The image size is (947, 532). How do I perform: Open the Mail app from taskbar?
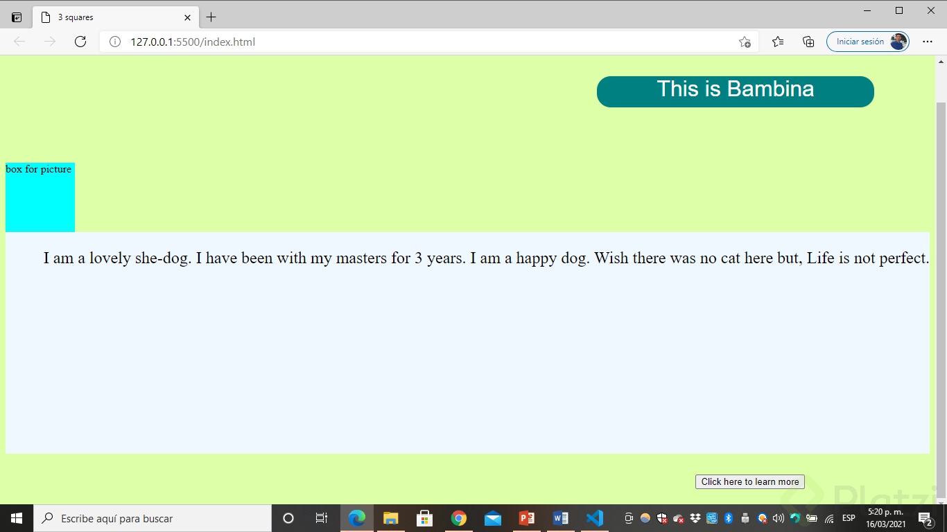[x=493, y=518]
